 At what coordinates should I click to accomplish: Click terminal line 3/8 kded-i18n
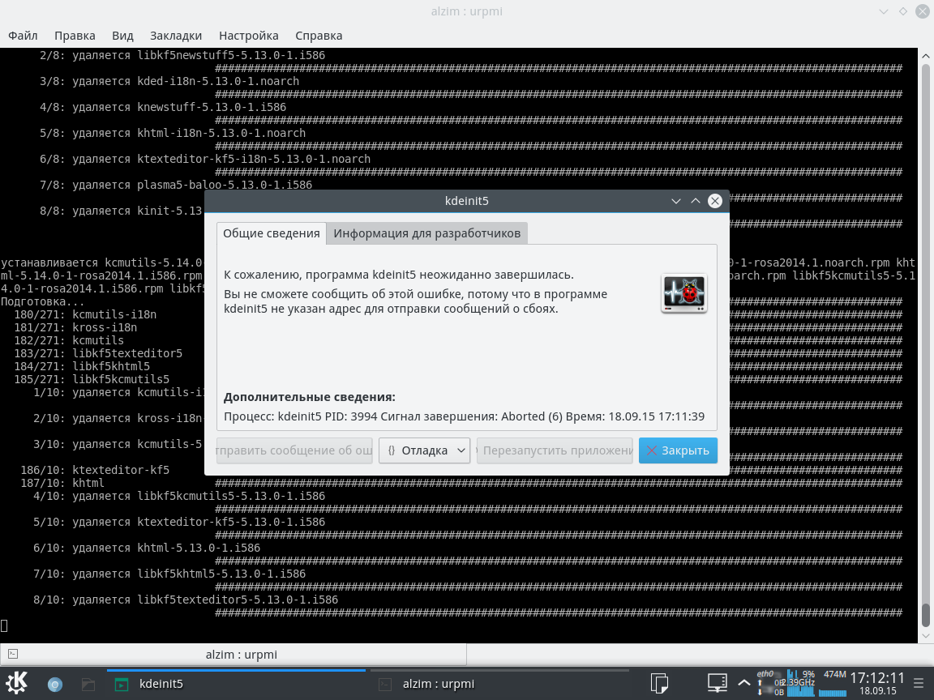(169, 81)
